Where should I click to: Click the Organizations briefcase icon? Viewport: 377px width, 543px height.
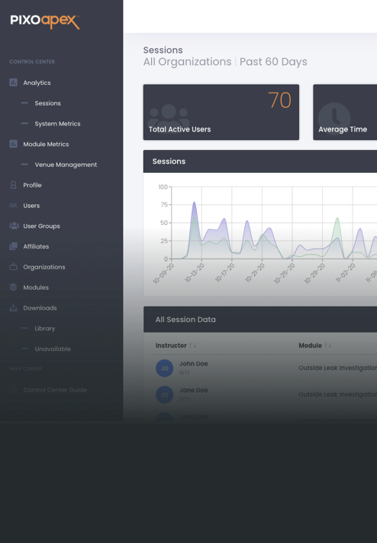click(14, 267)
